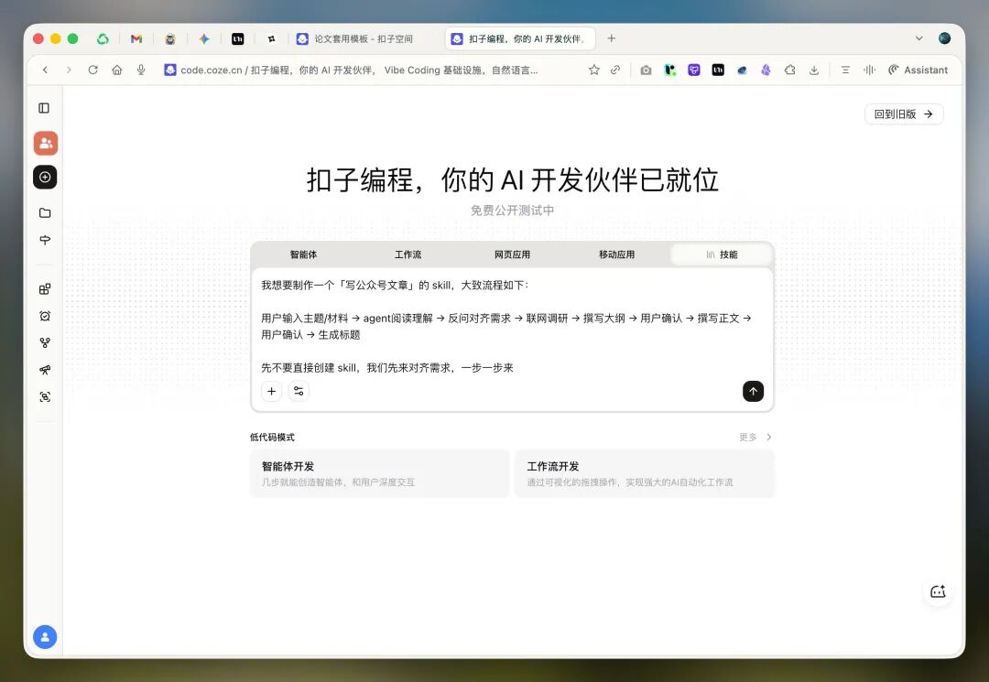Open the extensions puzzle icon
Image resolution: width=989 pixels, height=682 pixels.
coord(789,70)
